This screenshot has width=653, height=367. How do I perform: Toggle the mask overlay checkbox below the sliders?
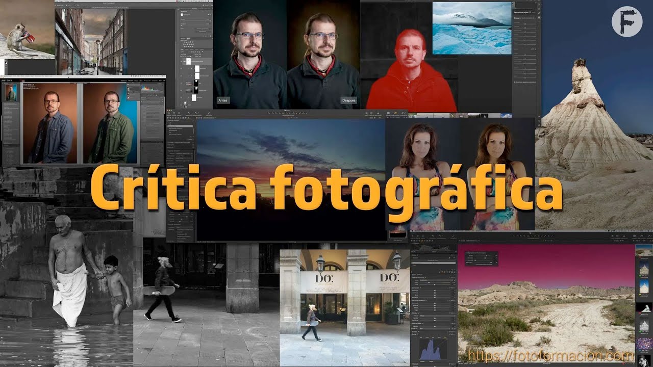click(516, 82)
